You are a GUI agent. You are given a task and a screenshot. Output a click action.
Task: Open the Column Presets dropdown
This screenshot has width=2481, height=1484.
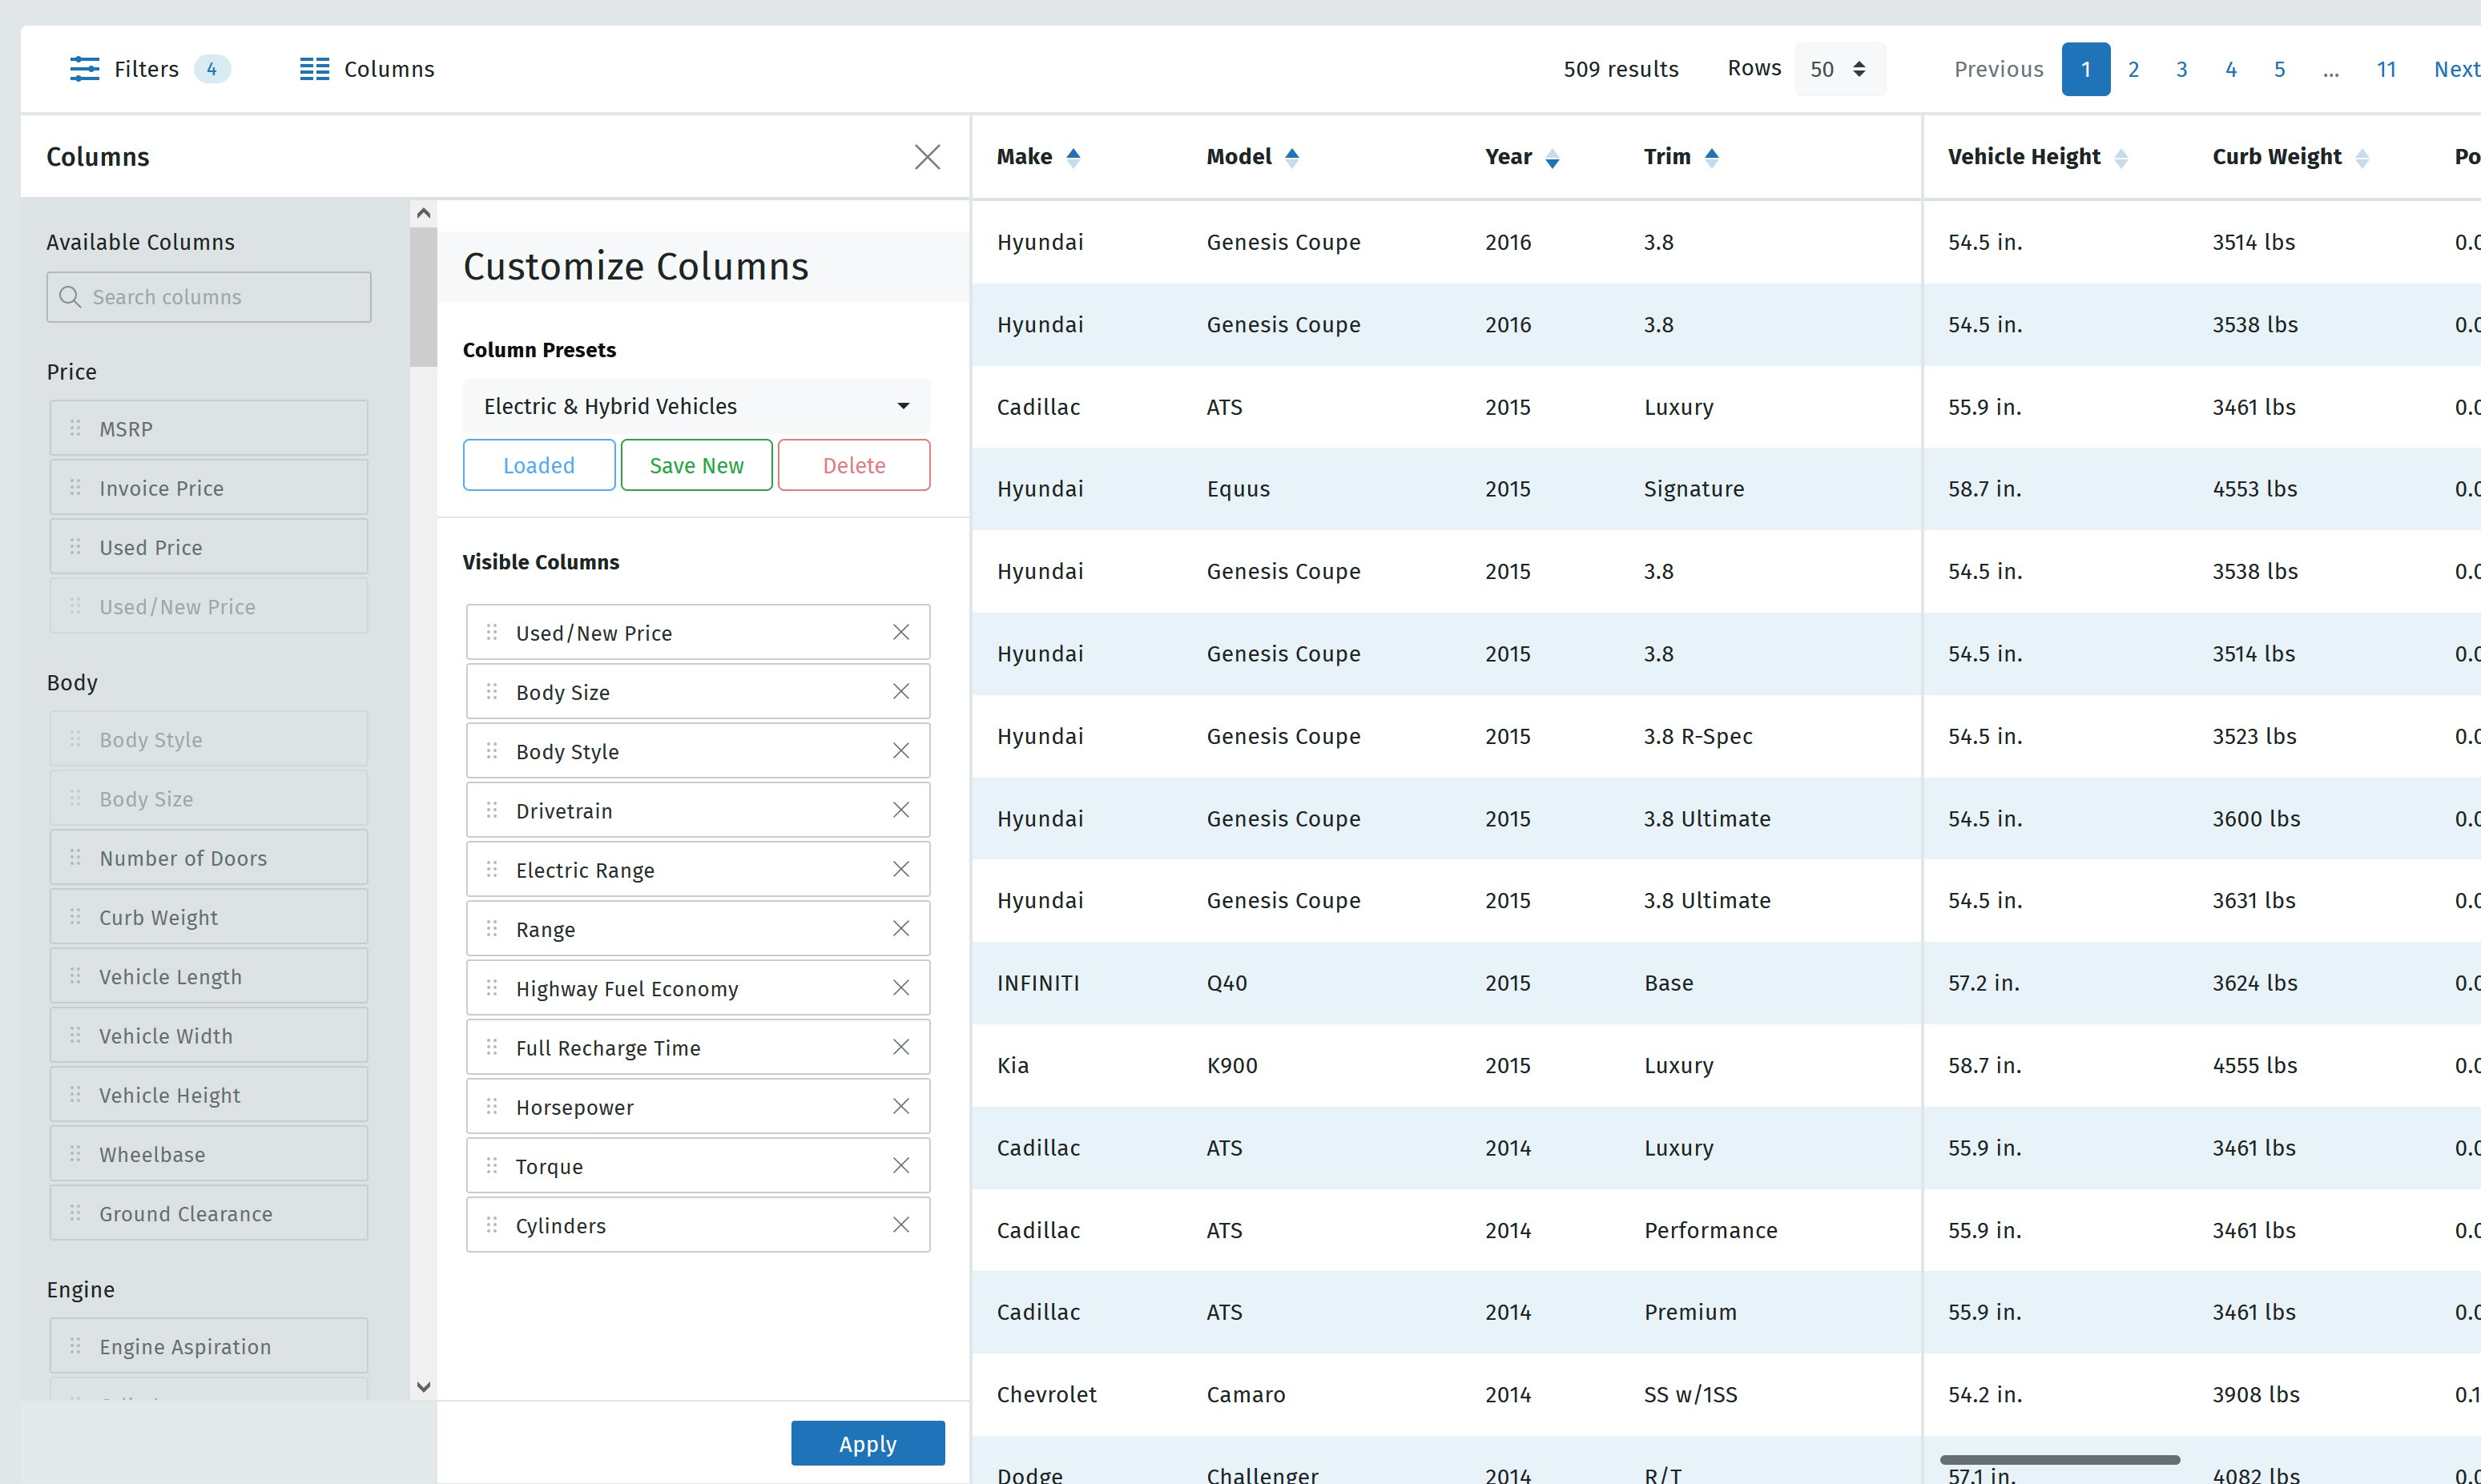pos(697,406)
